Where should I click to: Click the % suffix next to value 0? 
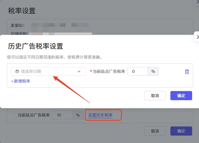pyautogui.click(x=153, y=71)
